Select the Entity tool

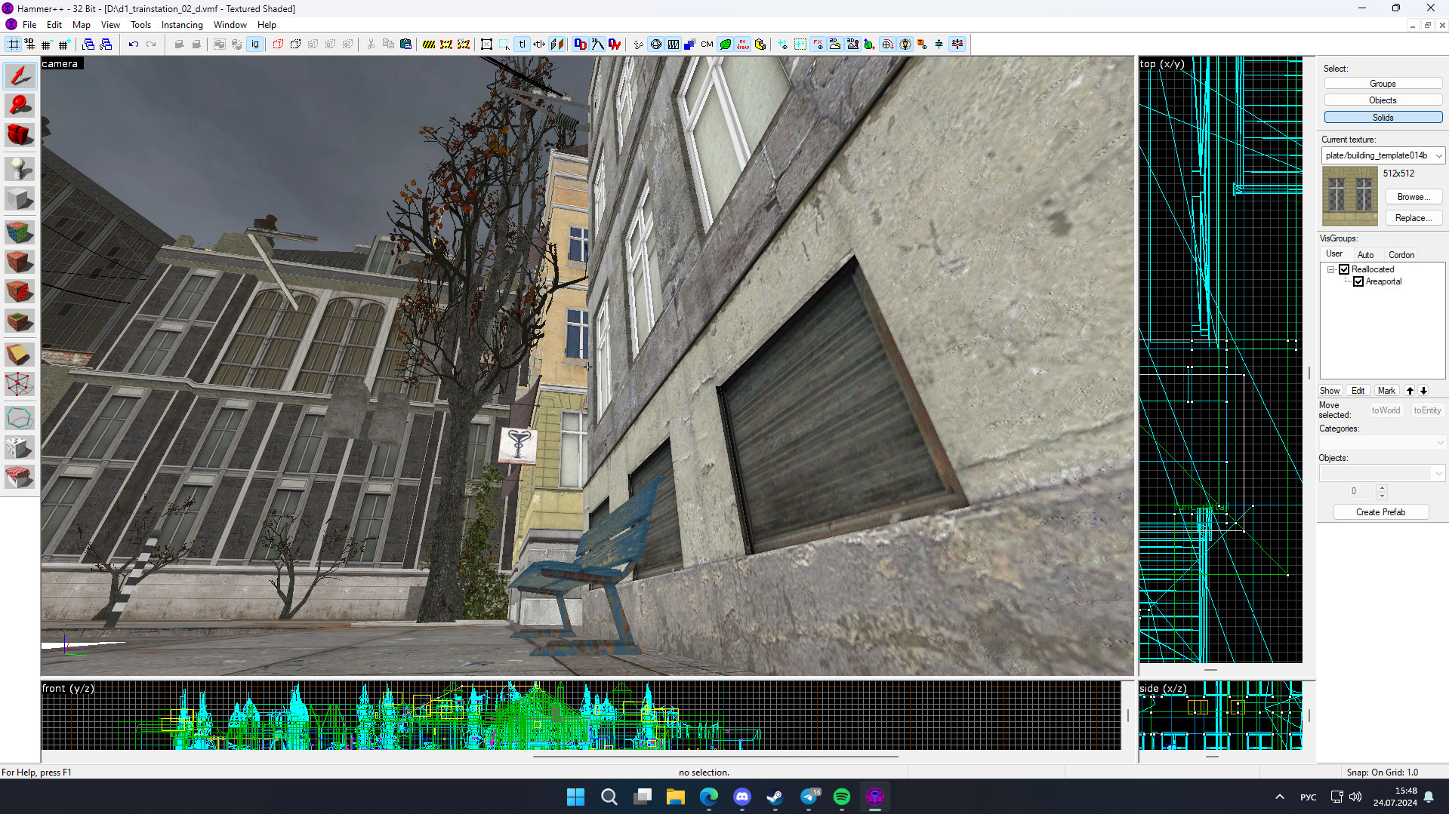pos(20,169)
